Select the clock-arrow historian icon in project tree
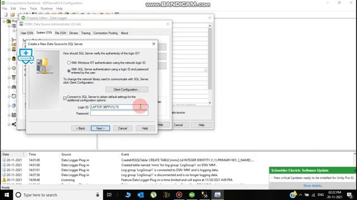This screenshot has width=357, height=200. click(x=14, y=96)
